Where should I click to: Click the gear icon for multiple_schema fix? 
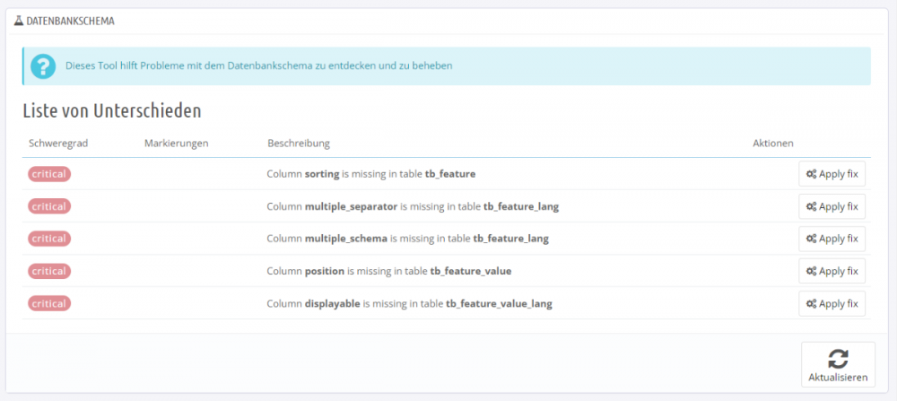(x=811, y=239)
